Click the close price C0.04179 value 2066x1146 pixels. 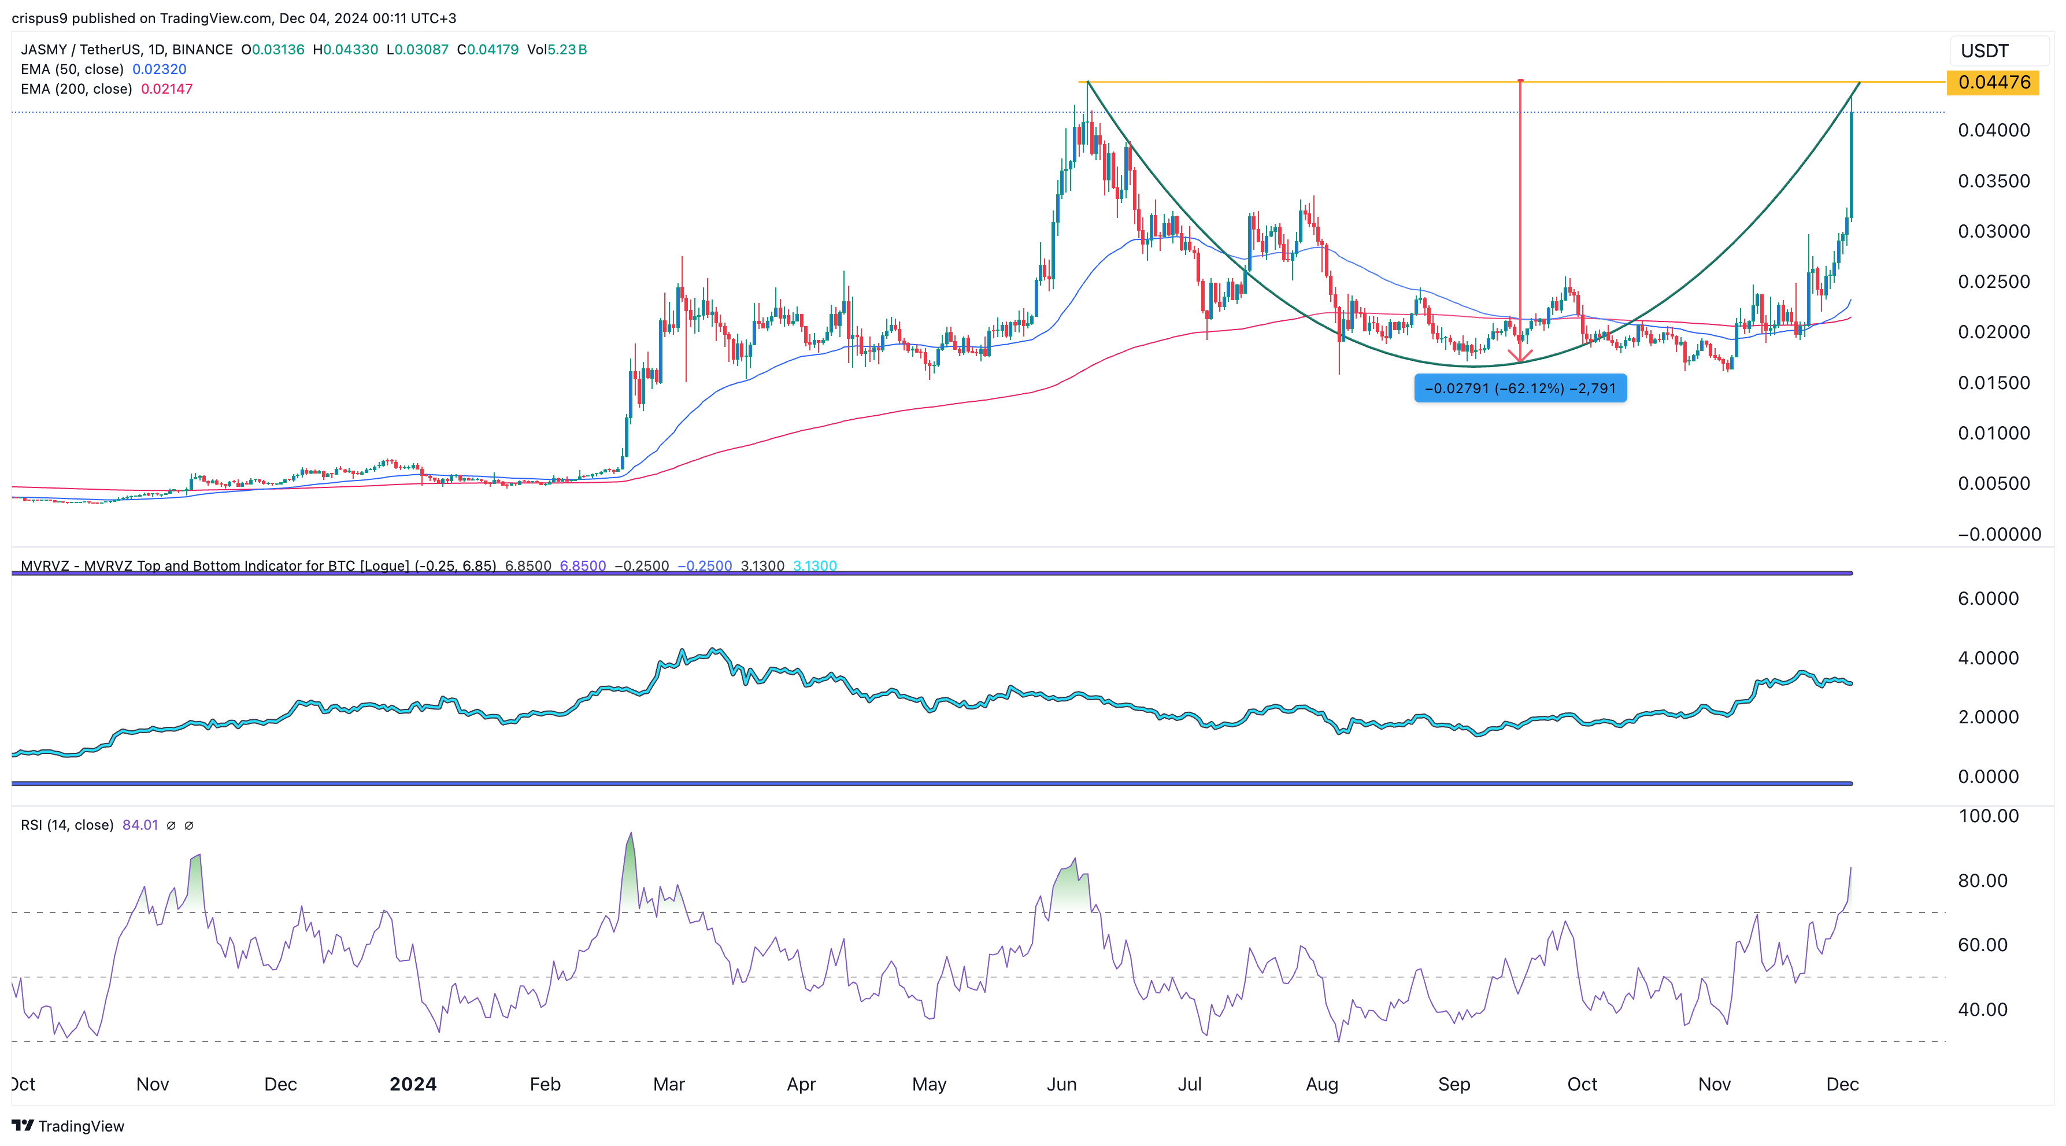point(488,50)
